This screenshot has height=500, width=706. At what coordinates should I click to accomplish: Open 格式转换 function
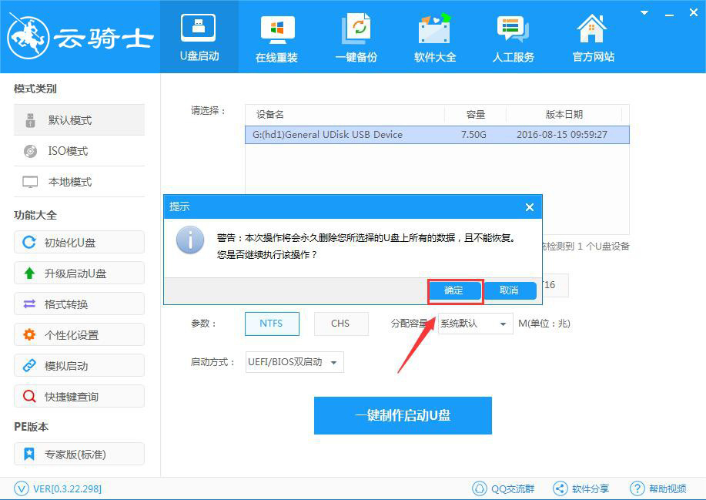79,304
